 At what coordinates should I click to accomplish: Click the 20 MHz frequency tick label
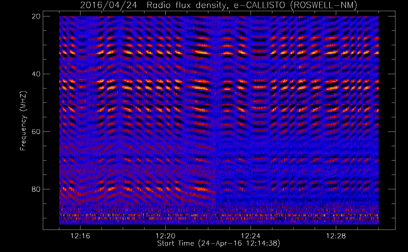click(36, 16)
